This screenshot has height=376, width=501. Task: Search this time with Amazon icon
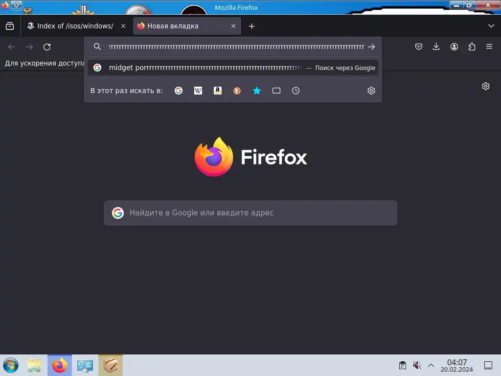pos(218,91)
